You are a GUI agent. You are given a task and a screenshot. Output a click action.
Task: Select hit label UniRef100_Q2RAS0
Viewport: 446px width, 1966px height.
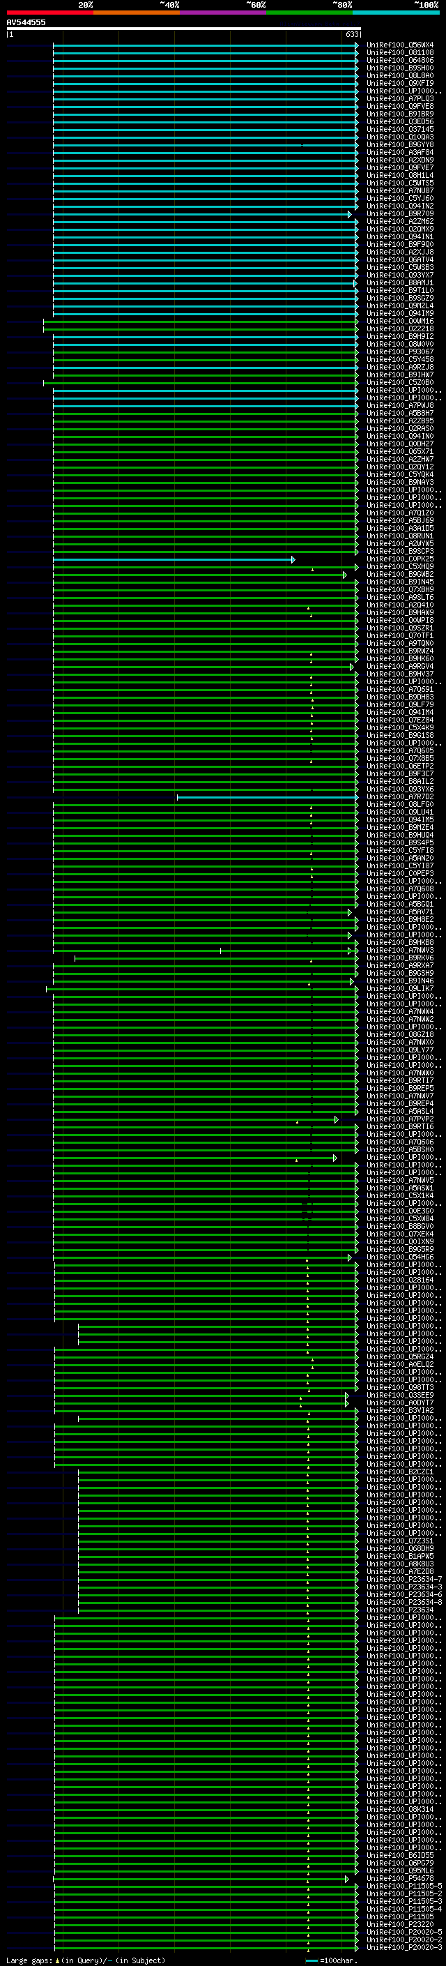pyautogui.click(x=400, y=428)
